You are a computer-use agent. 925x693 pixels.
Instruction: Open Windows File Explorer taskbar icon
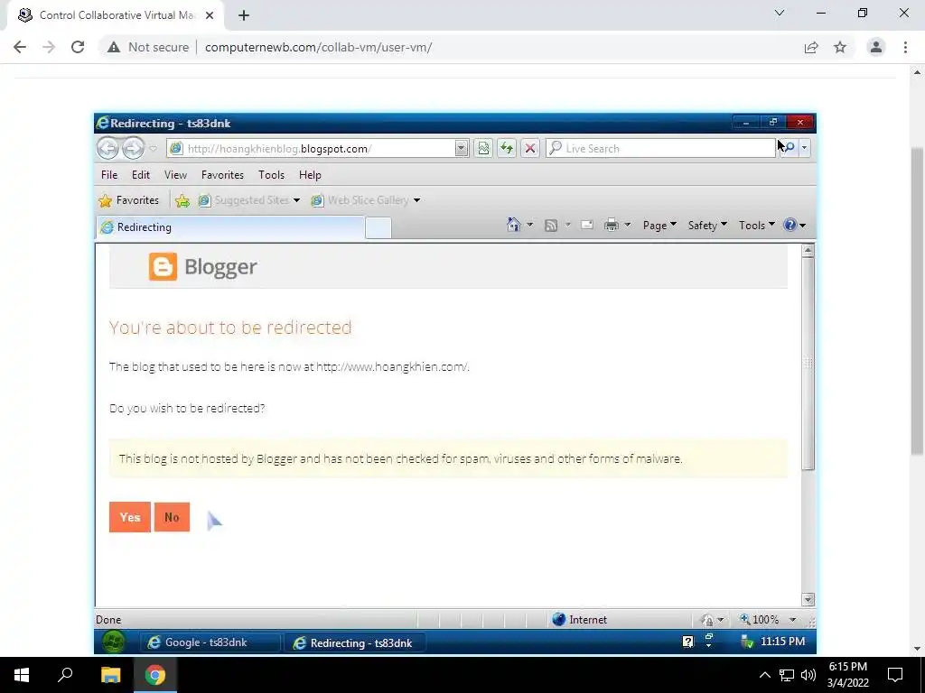point(110,675)
